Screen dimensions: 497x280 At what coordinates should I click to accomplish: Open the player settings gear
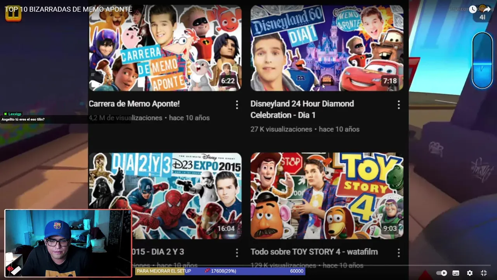click(470, 273)
